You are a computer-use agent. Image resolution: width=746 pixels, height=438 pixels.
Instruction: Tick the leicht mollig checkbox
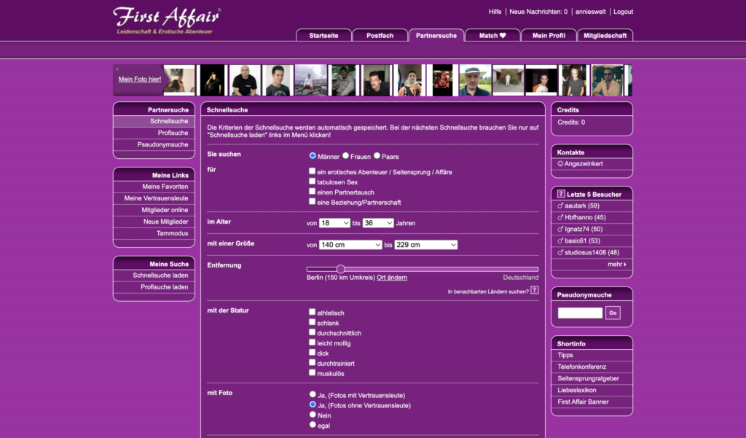(x=312, y=343)
